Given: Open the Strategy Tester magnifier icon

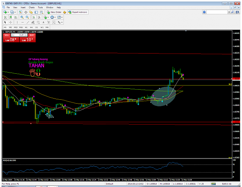Looking at the screenshot, I should click(41, 12).
